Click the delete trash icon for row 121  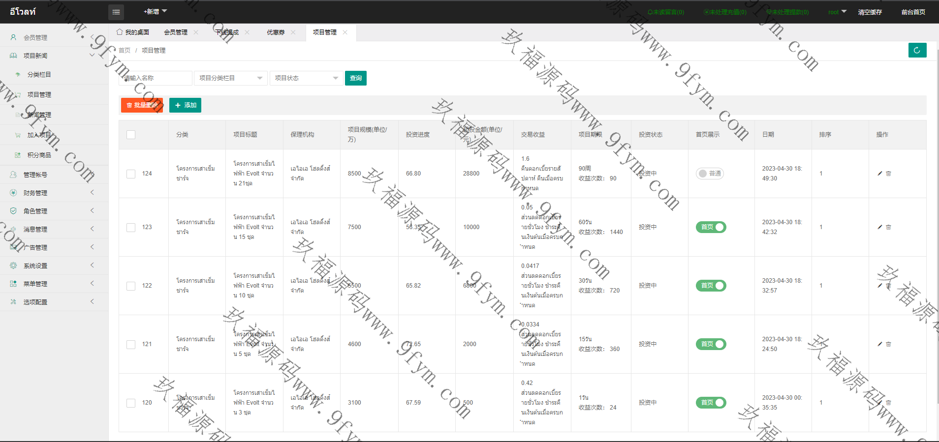click(x=888, y=344)
